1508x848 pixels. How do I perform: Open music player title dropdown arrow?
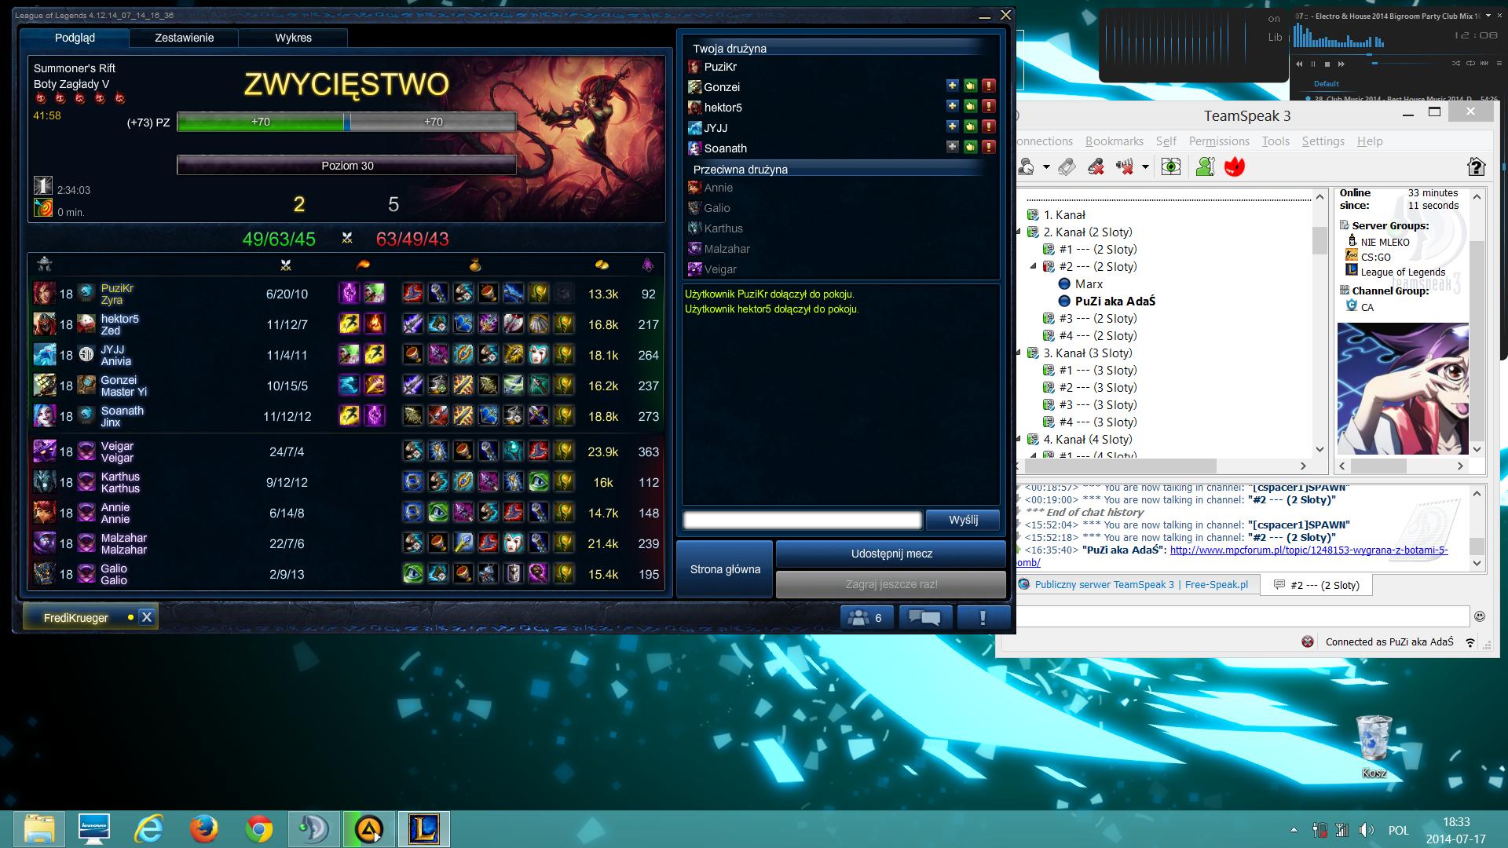(1488, 16)
